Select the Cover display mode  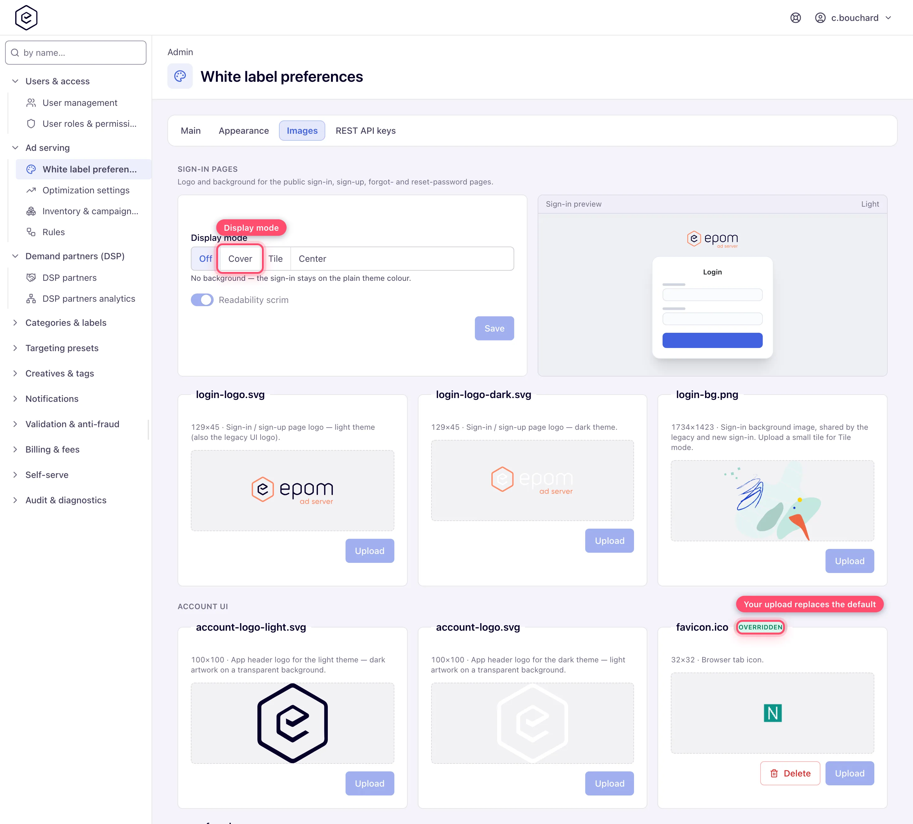(240, 259)
